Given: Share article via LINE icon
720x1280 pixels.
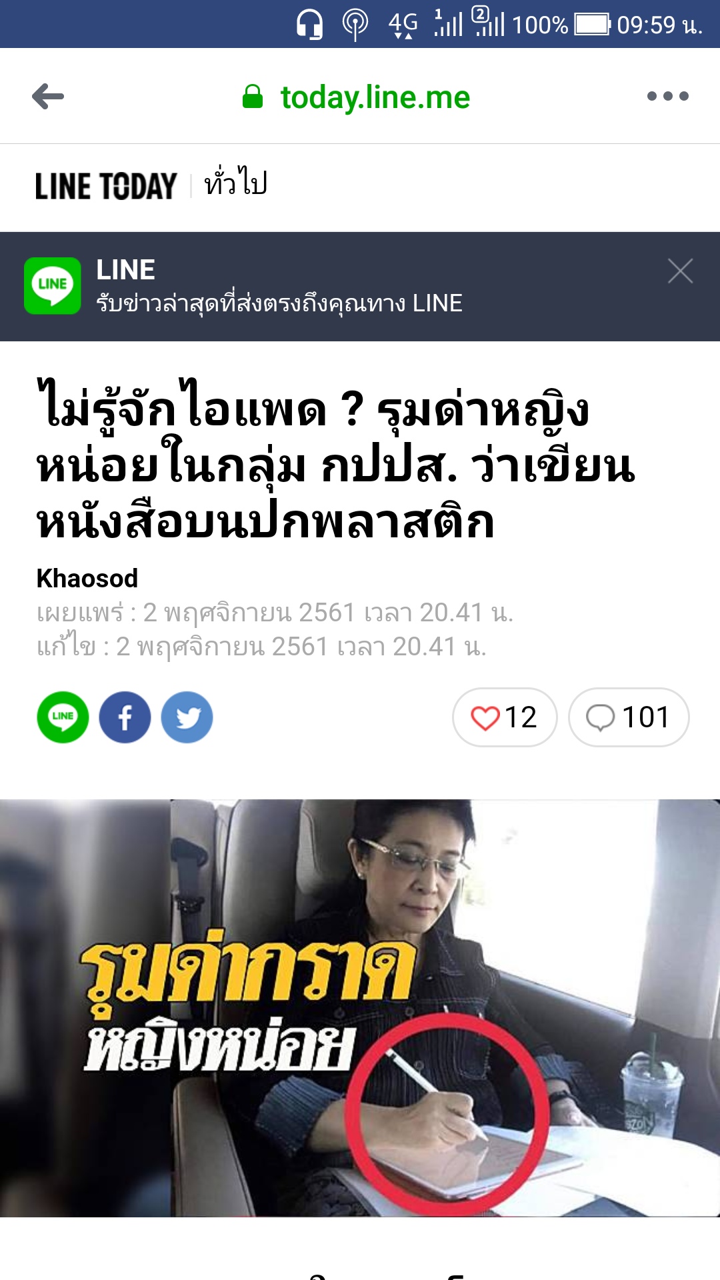Looking at the screenshot, I should (63, 717).
